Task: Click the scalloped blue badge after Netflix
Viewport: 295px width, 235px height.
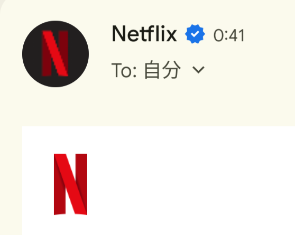Action: pos(195,34)
